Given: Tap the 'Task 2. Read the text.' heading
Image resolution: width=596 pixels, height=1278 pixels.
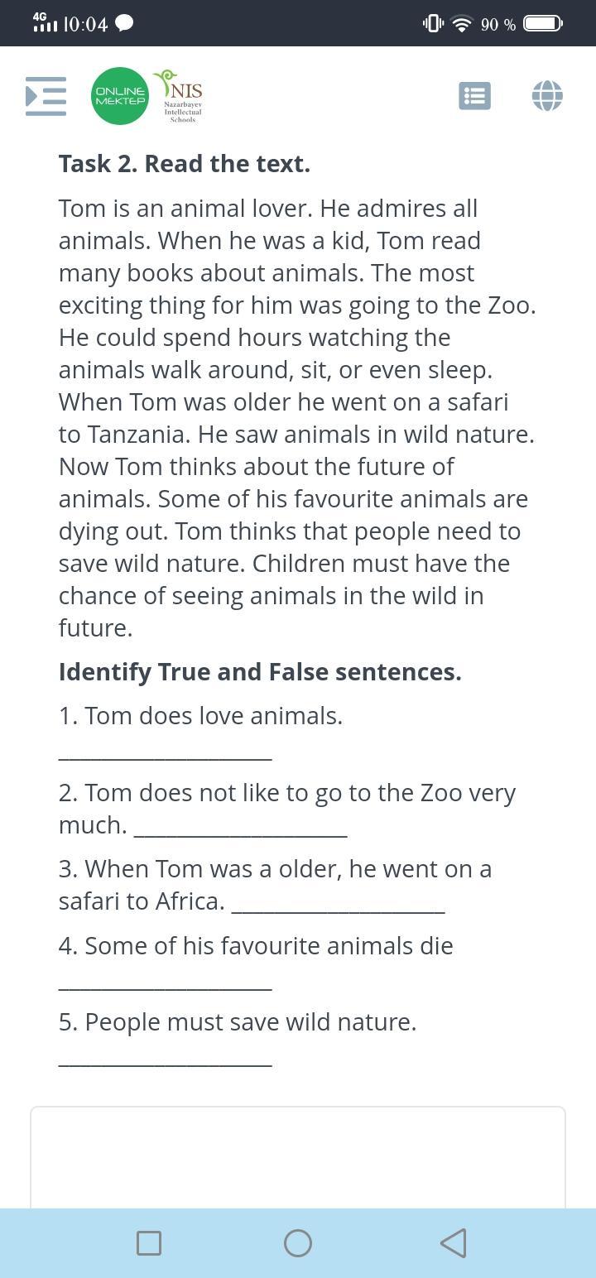Looking at the screenshot, I should pyautogui.click(x=185, y=164).
